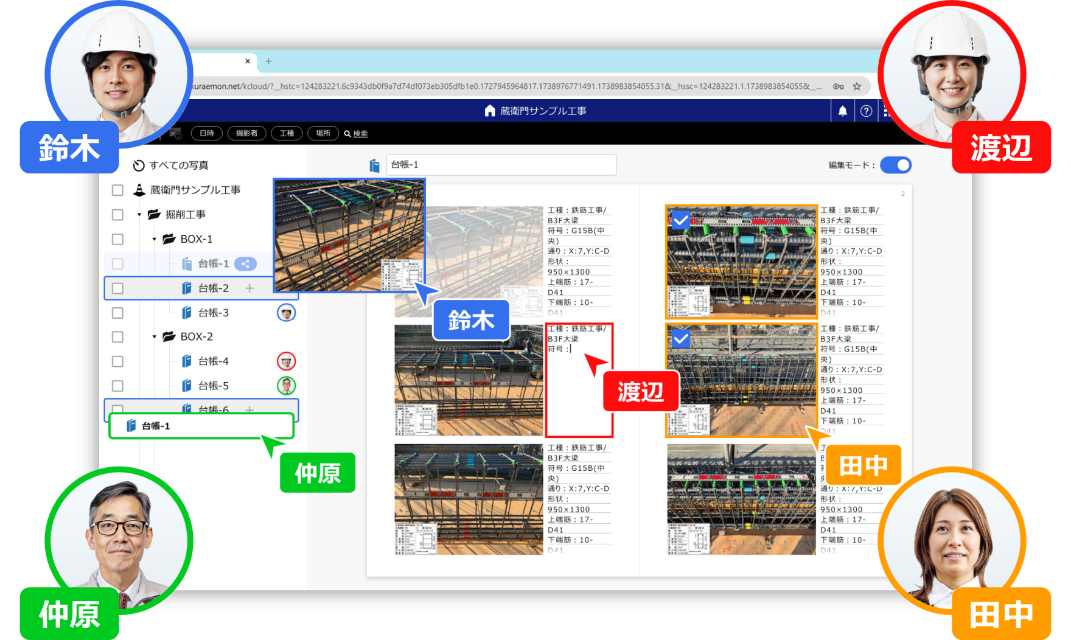This screenshot has width=1071, height=640.
Task: Select the 台帳-3 ledger row
Action: [x=201, y=313]
